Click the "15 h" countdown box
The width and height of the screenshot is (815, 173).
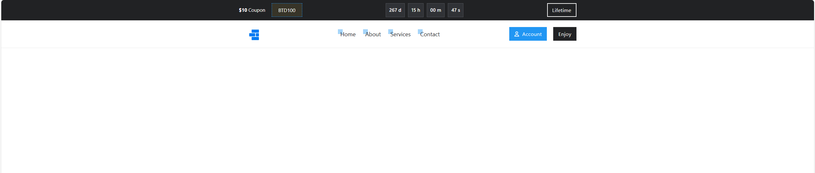click(x=415, y=10)
